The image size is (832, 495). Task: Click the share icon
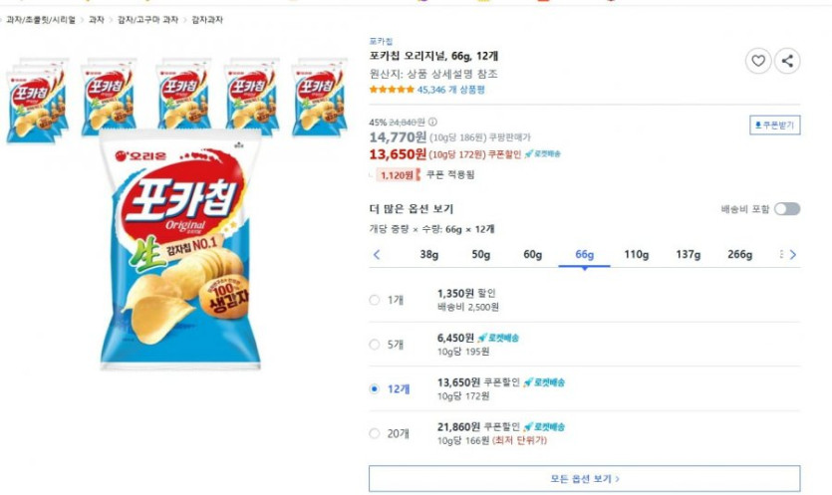[x=787, y=61]
